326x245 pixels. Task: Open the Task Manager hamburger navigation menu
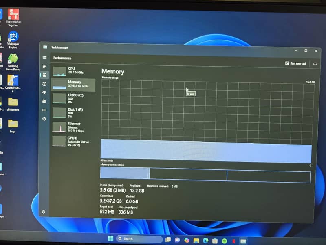tap(44, 58)
